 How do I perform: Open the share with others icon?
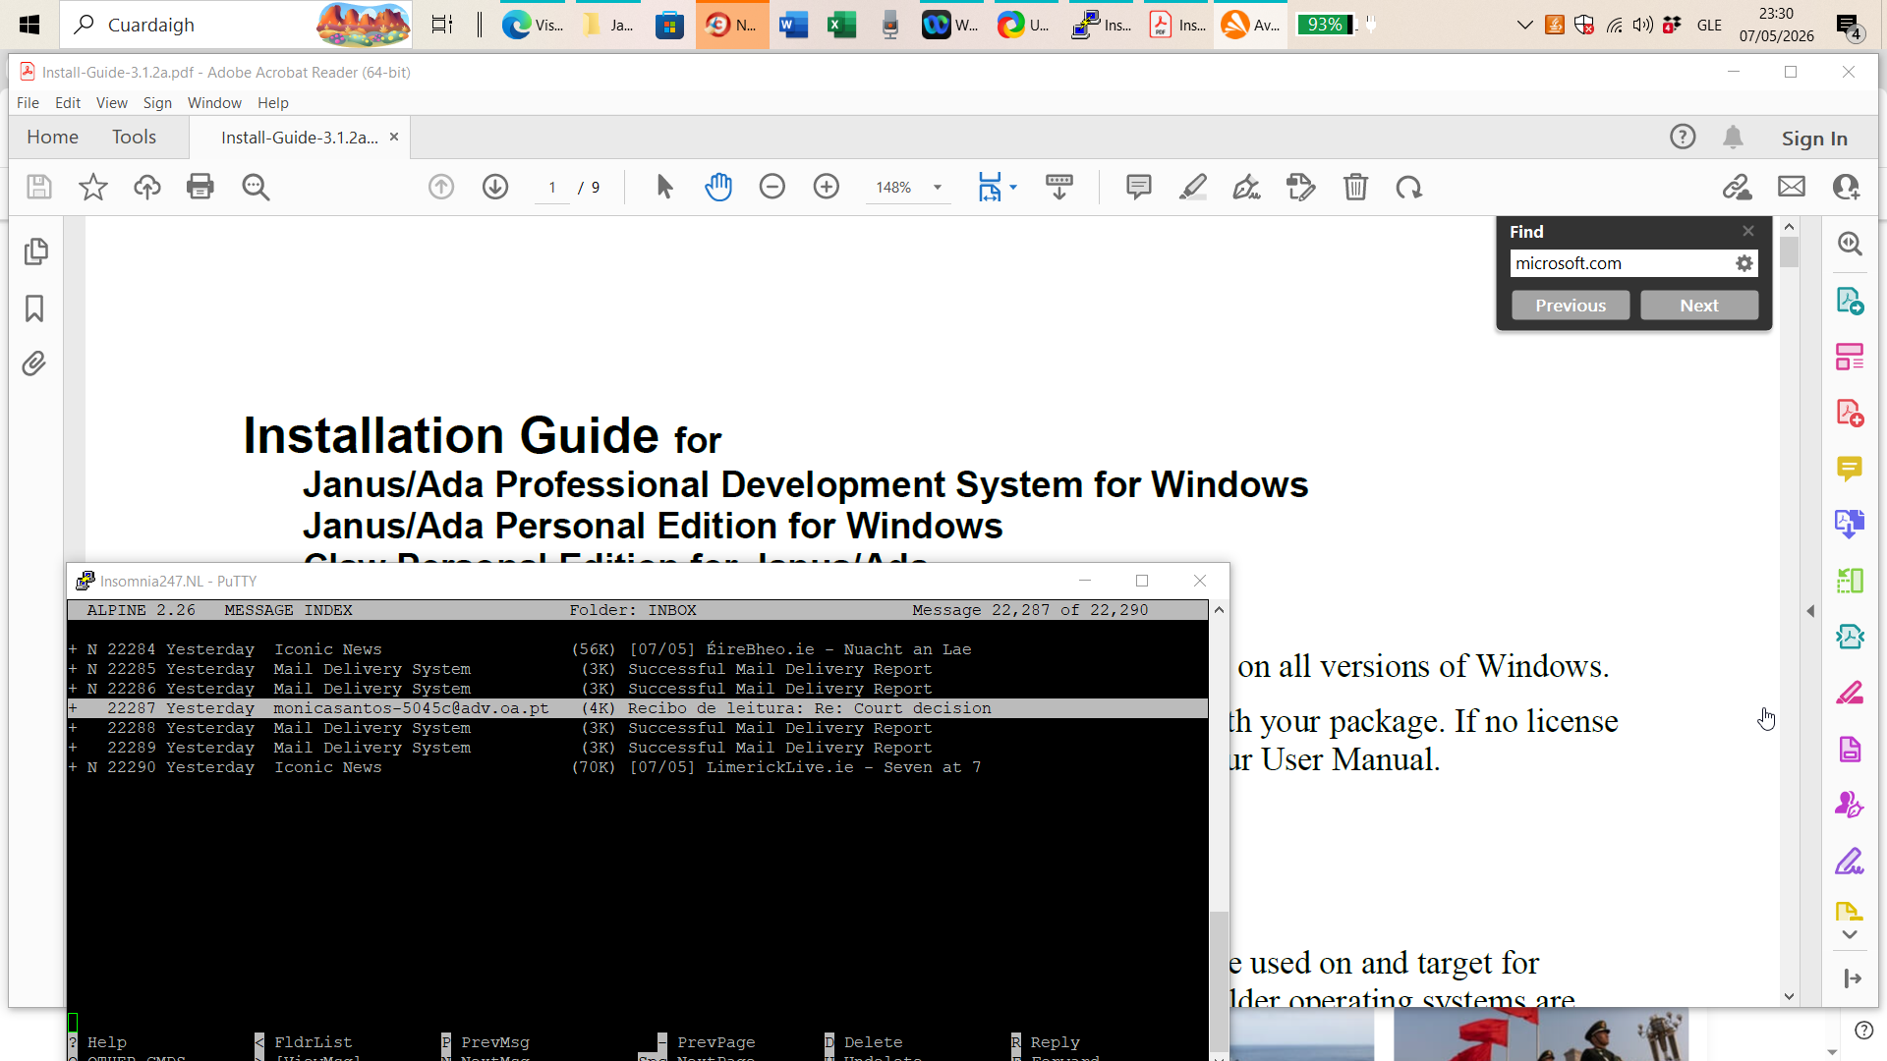[1847, 187]
